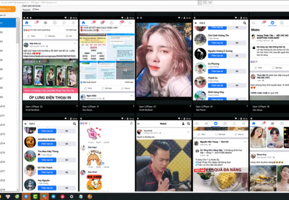Image resolution: width=289 pixels, height=200 pixels.
Task: Open three-dot menu on Mai Anh Lê post
Action: [x=74, y=43]
